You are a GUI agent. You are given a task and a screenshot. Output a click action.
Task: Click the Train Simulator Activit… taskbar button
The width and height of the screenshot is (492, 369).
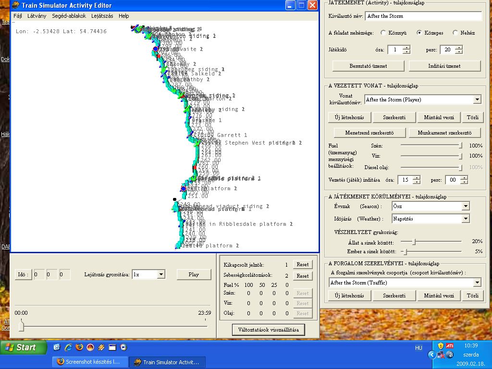pos(168,362)
